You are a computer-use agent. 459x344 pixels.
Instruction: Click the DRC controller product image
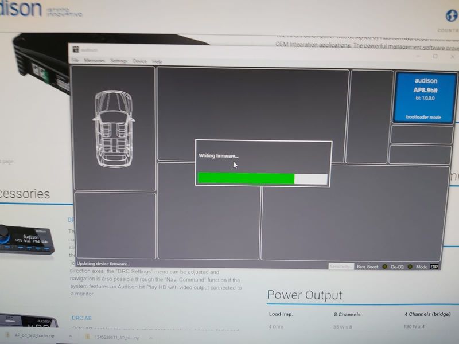[26, 240]
